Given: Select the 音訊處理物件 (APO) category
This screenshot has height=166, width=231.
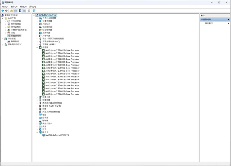Looking at the screenshot, I should click(x=51, y=41).
